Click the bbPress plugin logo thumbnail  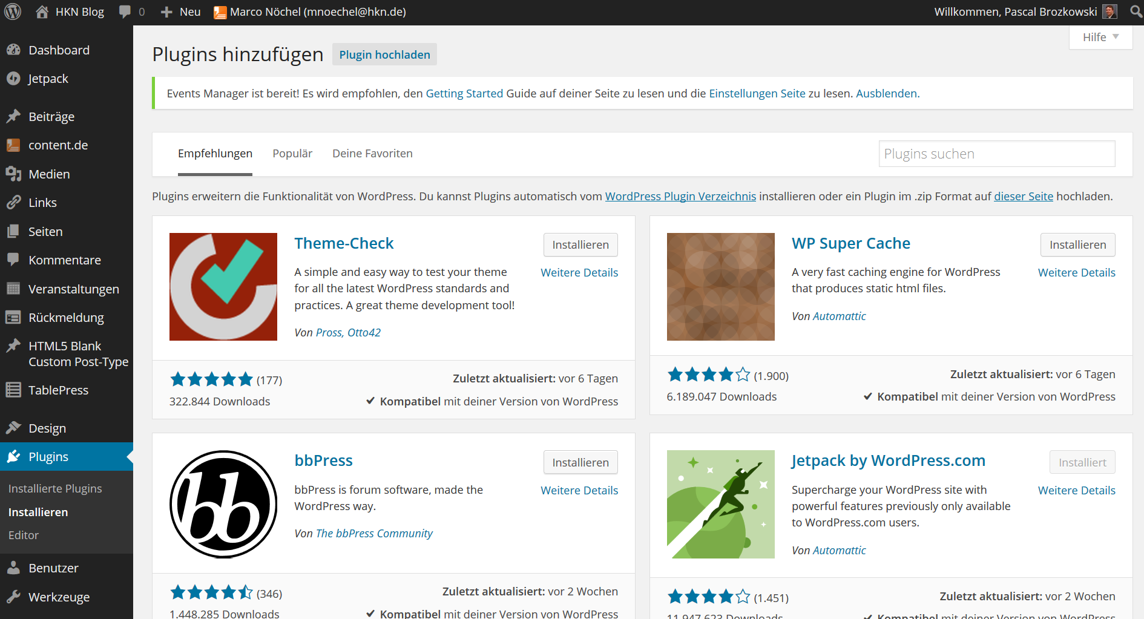point(223,504)
